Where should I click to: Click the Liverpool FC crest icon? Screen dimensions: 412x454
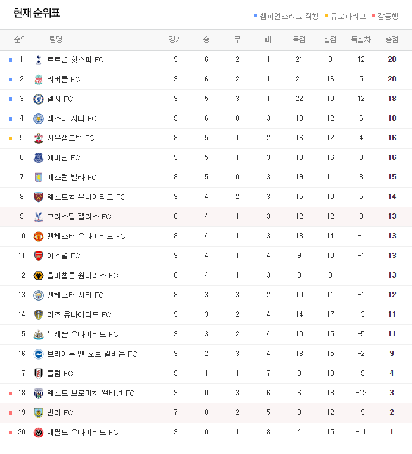[x=39, y=80]
